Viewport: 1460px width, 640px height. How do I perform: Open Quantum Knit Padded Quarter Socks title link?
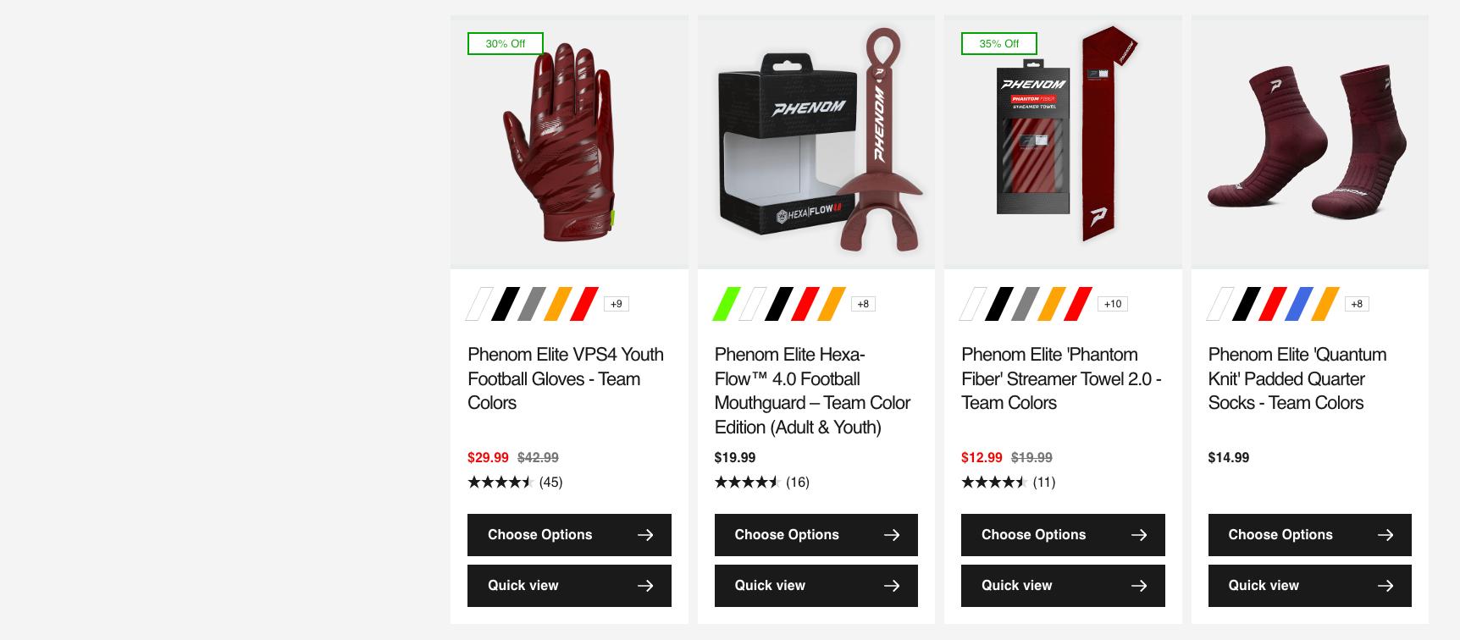[1297, 378]
